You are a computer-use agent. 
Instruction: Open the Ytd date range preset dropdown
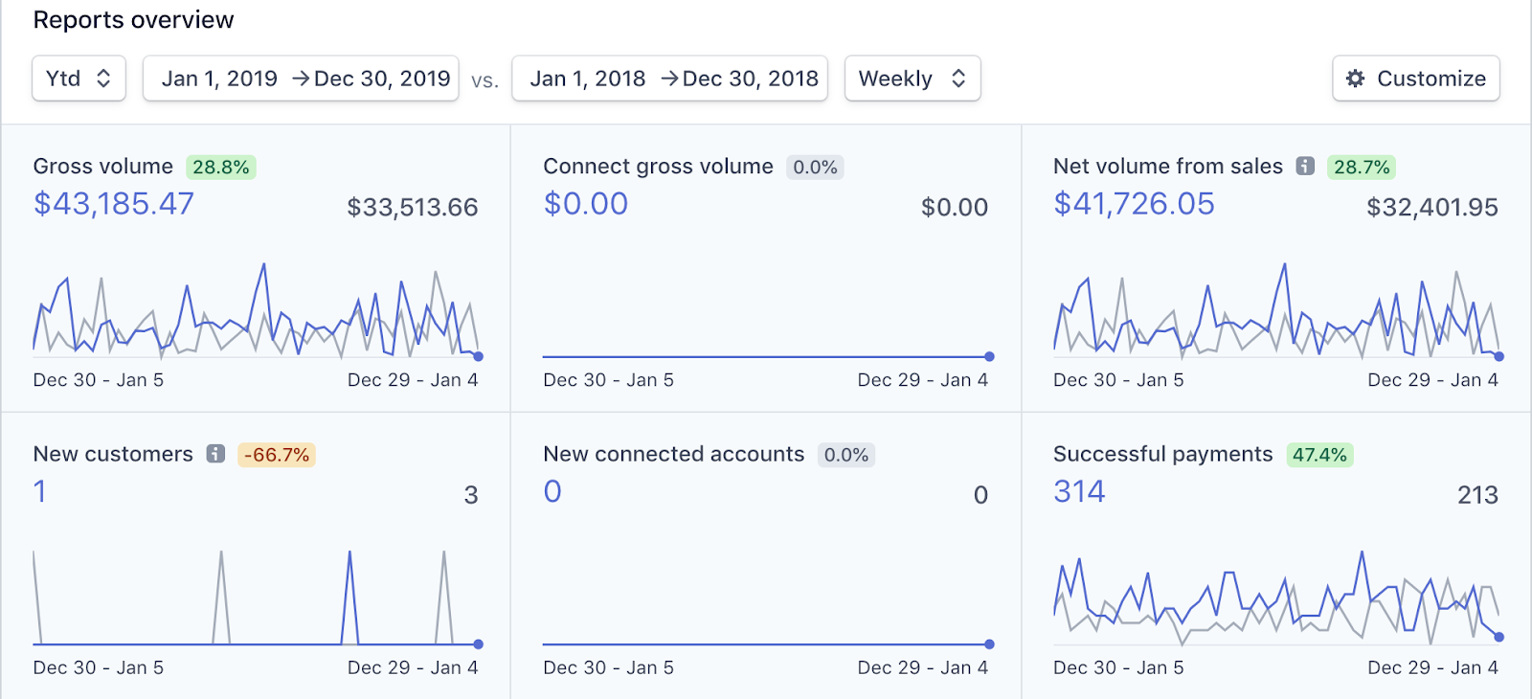coord(79,79)
